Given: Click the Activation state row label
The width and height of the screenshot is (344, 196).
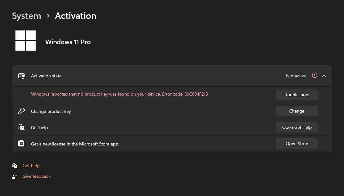Looking at the screenshot, I should click(46, 76).
